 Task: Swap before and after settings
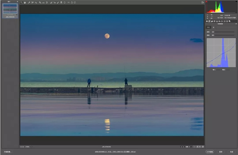click(x=197, y=147)
